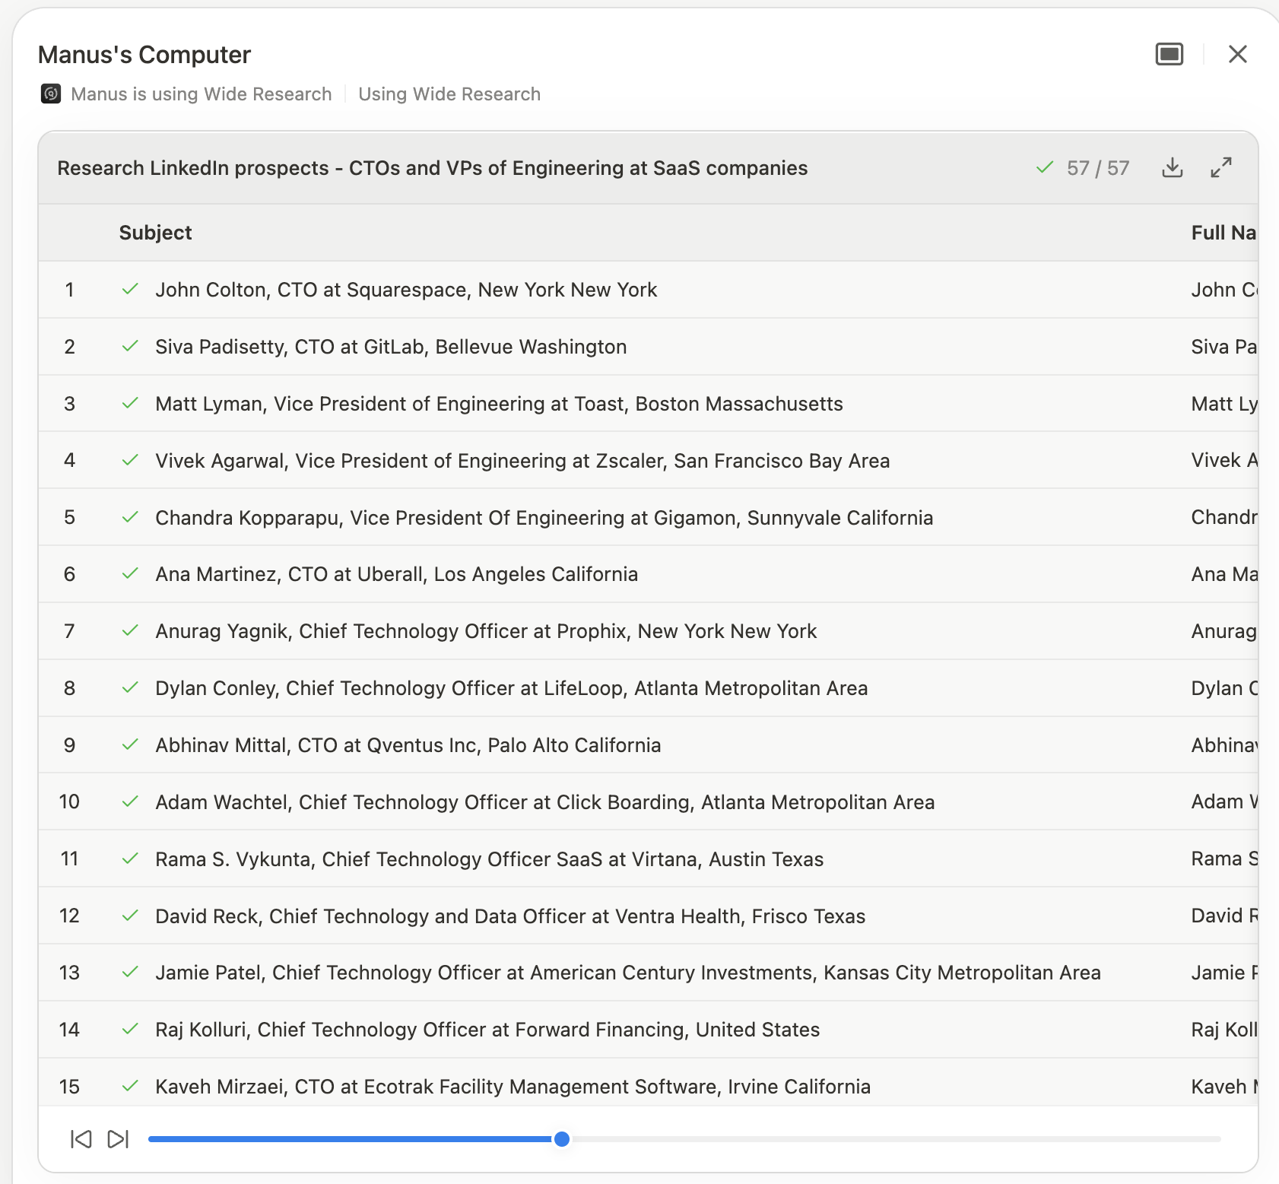The height and width of the screenshot is (1184, 1279).
Task: Click the status checkmark on row 7
Action: tap(130, 630)
